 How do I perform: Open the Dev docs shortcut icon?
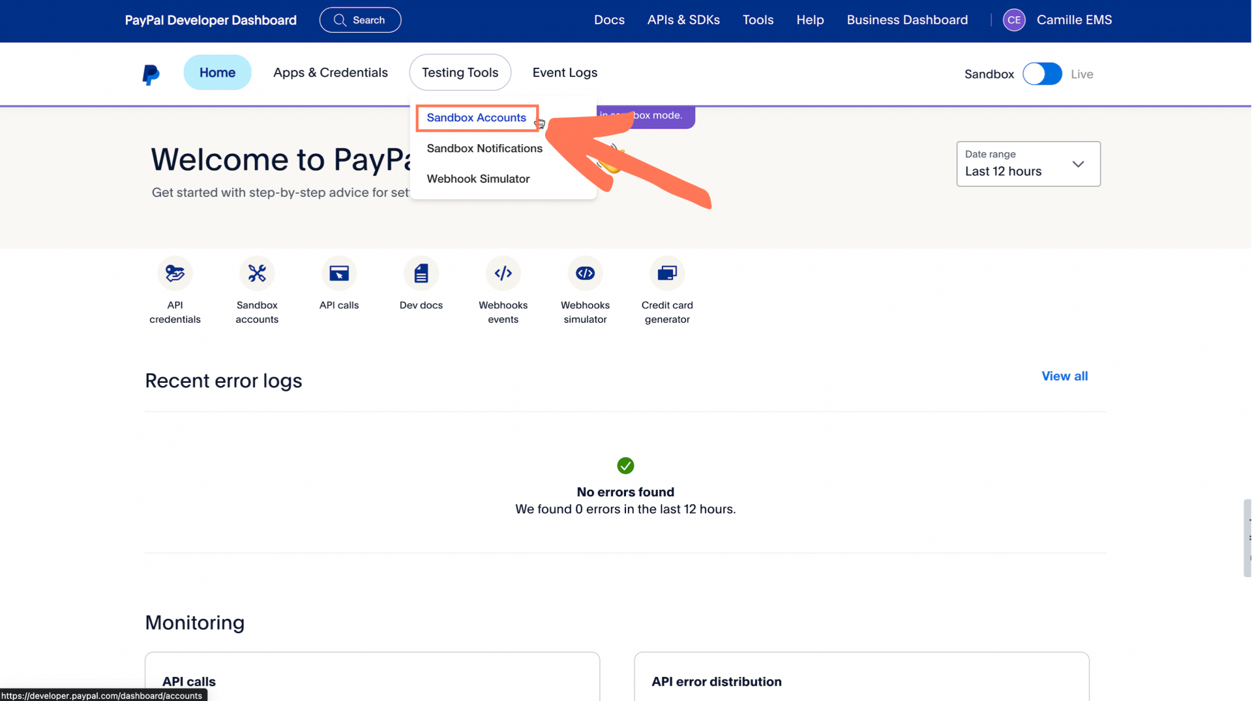point(421,273)
